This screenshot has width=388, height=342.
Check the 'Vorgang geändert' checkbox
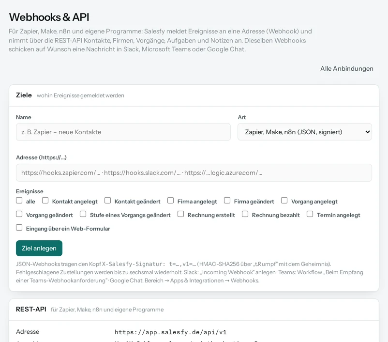(x=19, y=214)
